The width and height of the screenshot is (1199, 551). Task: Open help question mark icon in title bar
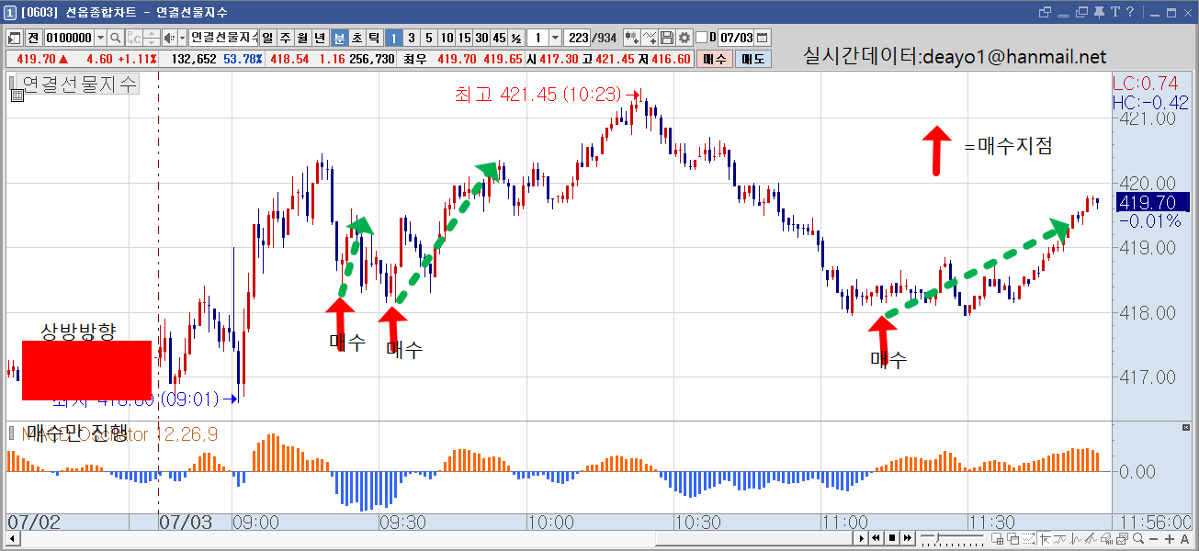click(x=1130, y=12)
